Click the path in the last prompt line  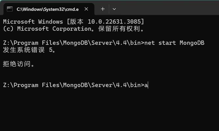click(x=72, y=85)
